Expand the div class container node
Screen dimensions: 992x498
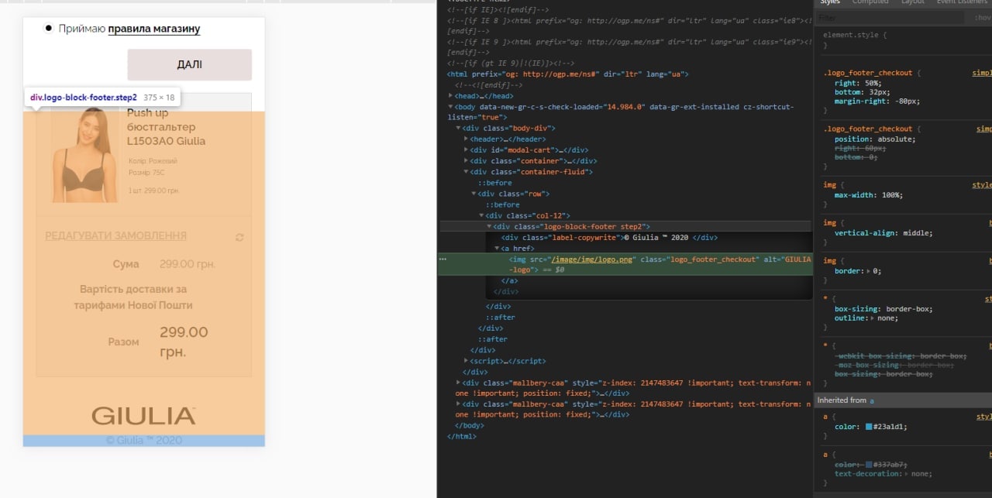point(467,161)
